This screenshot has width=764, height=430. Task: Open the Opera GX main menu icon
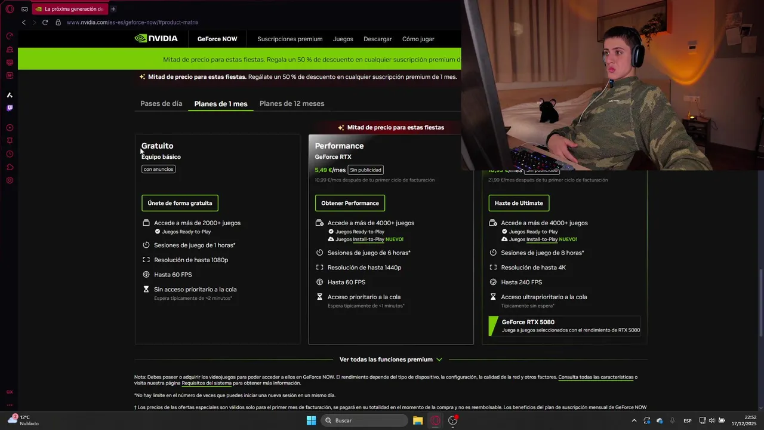click(x=10, y=9)
